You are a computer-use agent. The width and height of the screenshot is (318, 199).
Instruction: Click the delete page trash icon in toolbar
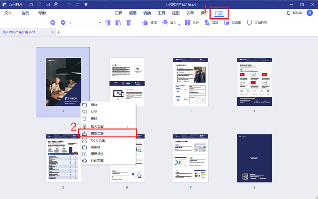point(129,23)
